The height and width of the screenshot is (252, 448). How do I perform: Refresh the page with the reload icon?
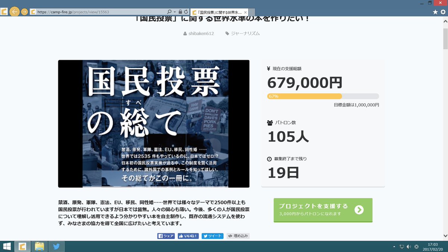coord(186,12)
